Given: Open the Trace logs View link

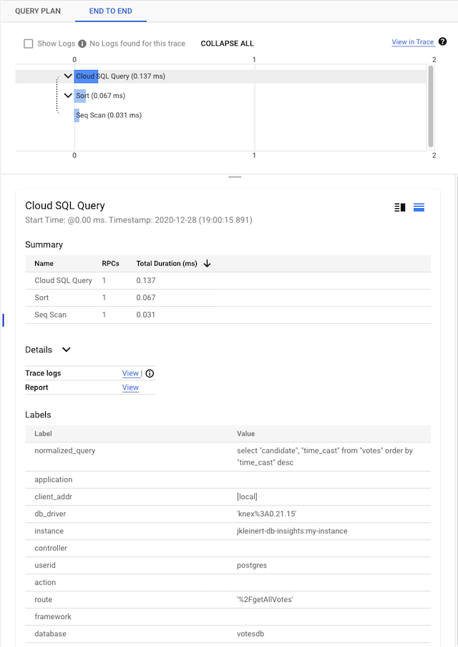Looking at the screenshot, I should pos(130,373).
